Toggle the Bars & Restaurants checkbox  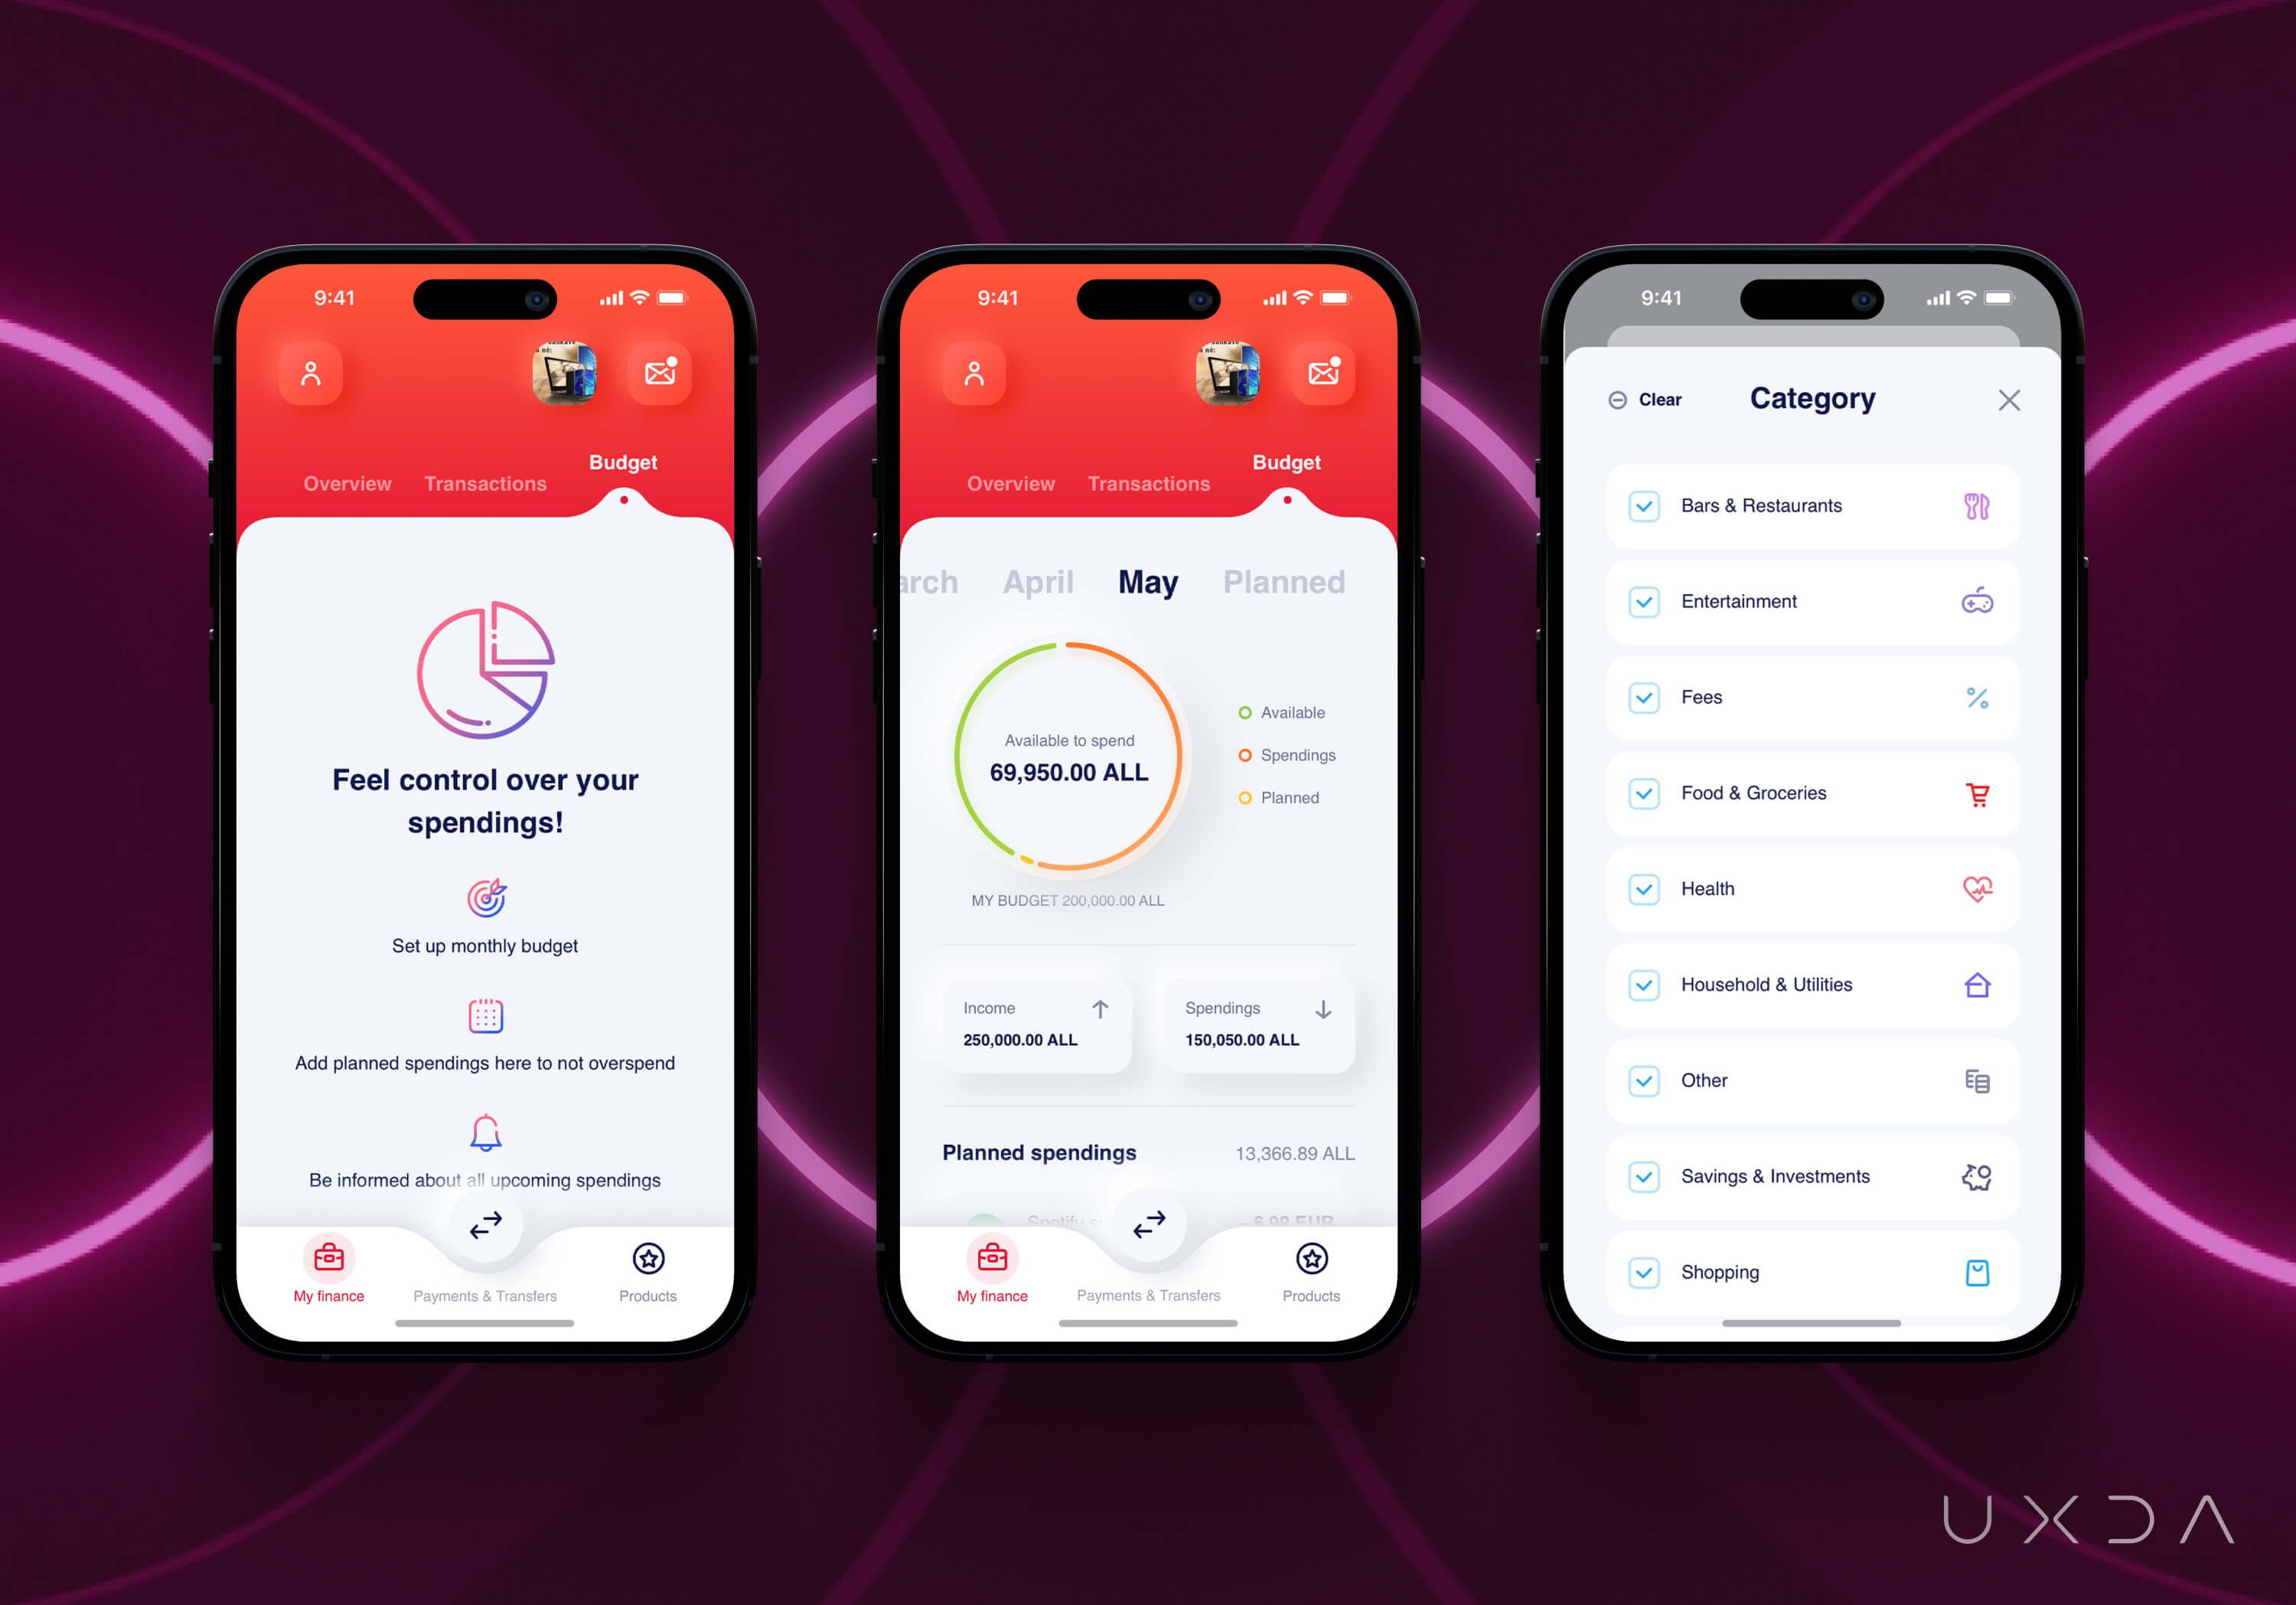point(1645,506)
